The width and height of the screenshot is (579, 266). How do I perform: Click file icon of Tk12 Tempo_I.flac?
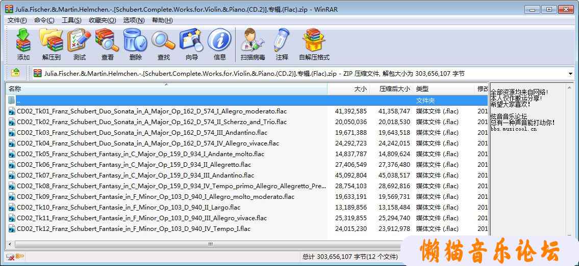12,228
